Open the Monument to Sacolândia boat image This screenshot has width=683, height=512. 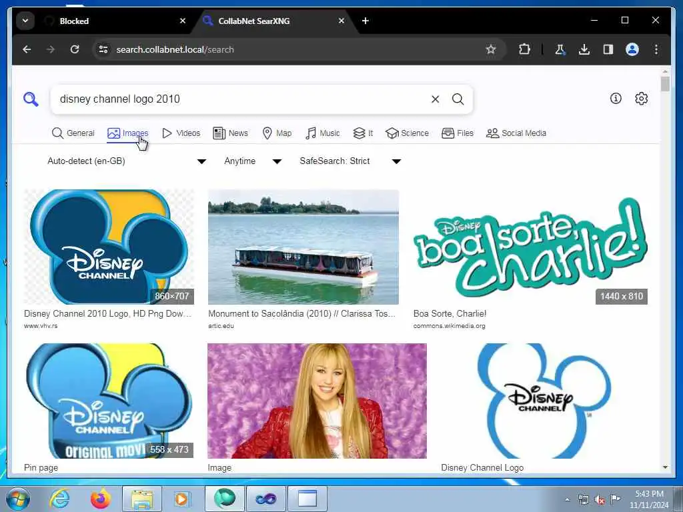point(303,247)
